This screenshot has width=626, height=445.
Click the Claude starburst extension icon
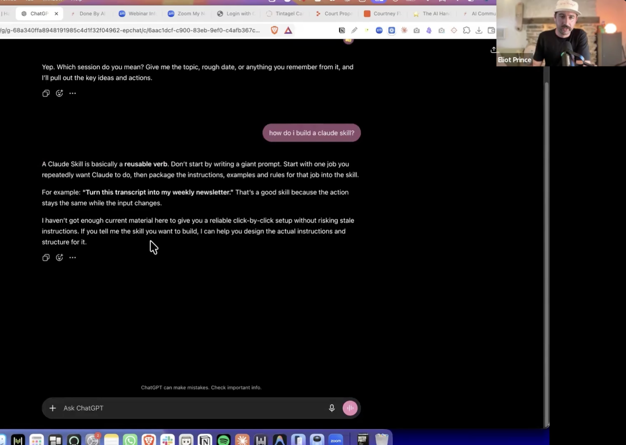point(404,31)
